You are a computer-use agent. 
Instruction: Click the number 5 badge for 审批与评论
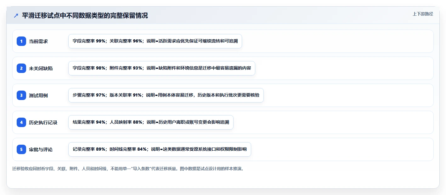pyautogui.click(x=21, y=149)
